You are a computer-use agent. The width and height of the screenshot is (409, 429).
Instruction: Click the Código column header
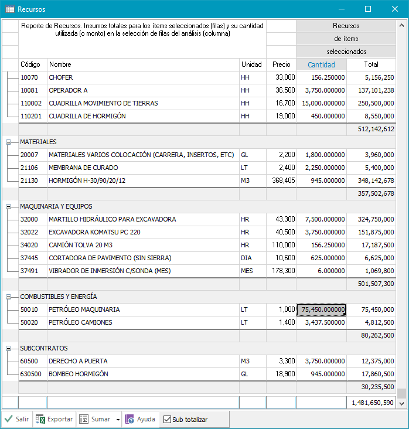click(33, 64)
